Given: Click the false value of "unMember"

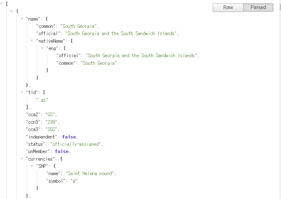Looking at the screenshot, I should [62, 152].
